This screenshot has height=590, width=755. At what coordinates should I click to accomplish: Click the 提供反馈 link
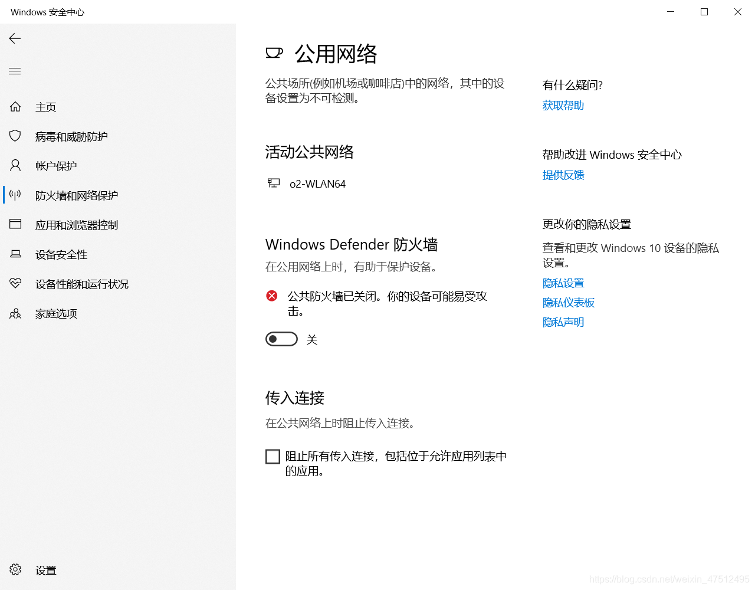(563, 175)
